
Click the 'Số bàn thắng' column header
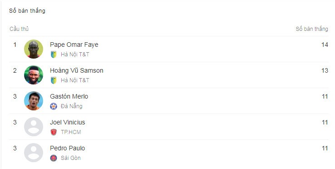pos(312,29)
